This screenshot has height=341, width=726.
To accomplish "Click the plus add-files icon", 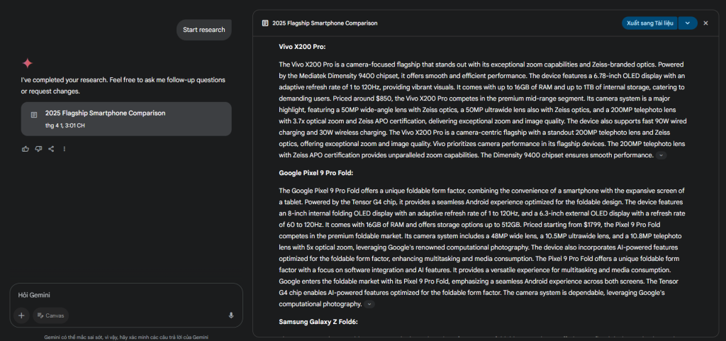I will (x=21, y=315).
